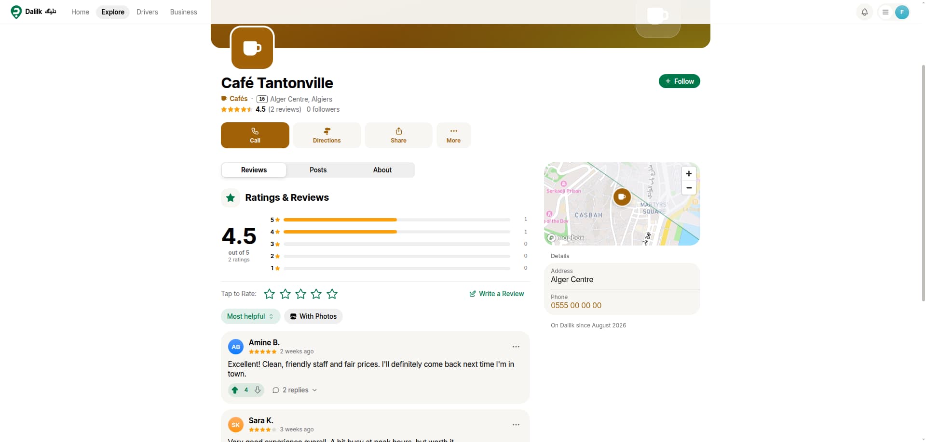Image resolution: width=926 pixels, height=442 pixels.
Task: Click the 4-star rating bar
Action: [397, 232]
